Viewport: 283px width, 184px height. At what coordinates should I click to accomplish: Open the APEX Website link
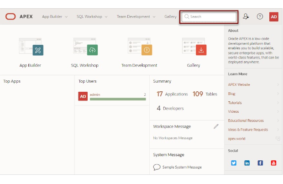coord(239,84)
